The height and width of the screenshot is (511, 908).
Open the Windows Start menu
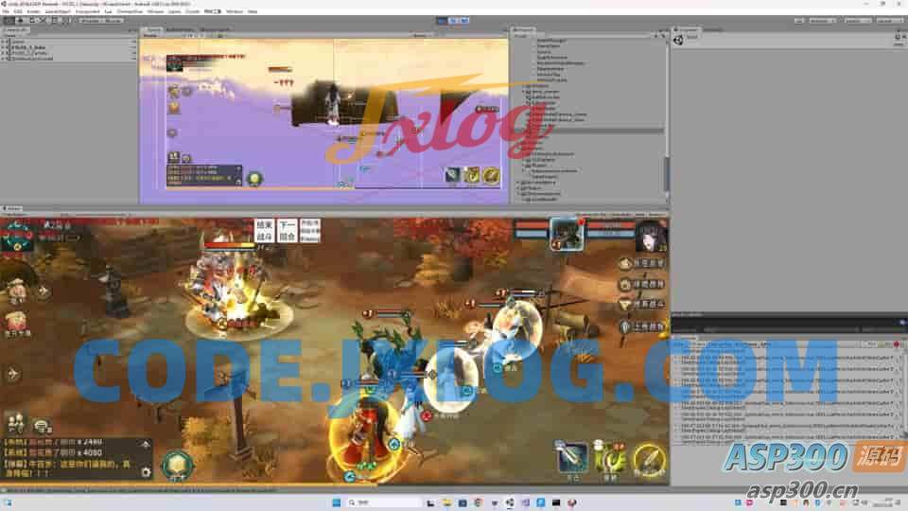(x=337, y=502)
